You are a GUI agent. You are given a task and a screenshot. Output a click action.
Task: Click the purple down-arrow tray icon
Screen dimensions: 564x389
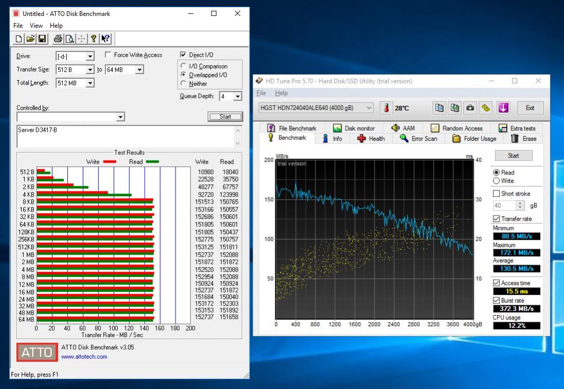tap(503, 108)
